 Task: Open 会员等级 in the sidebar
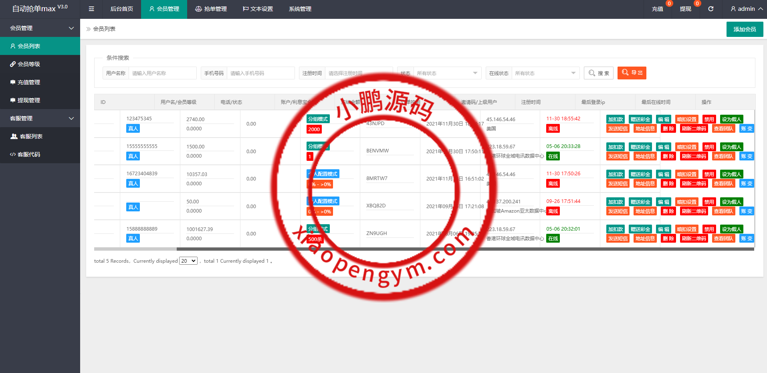(28, 64)
